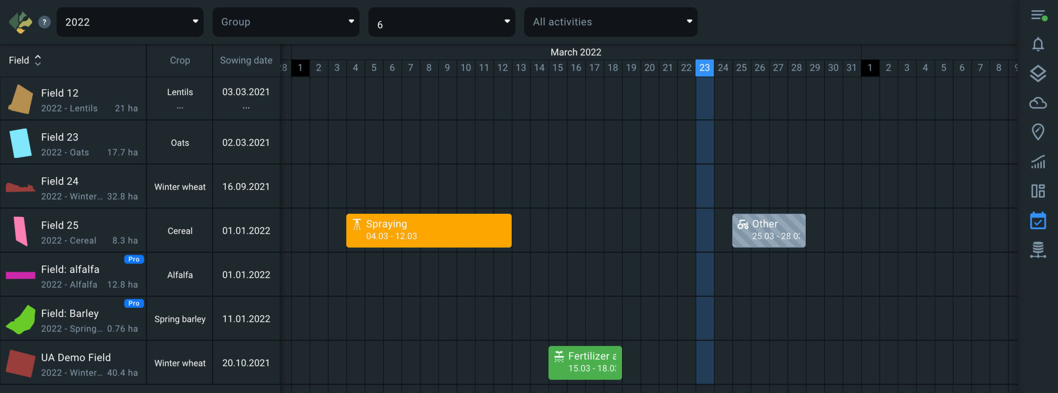Open the scouting location pin icon
Image resolution: width=1058 pixels, height=393 pixels.
coord(1038,132)
